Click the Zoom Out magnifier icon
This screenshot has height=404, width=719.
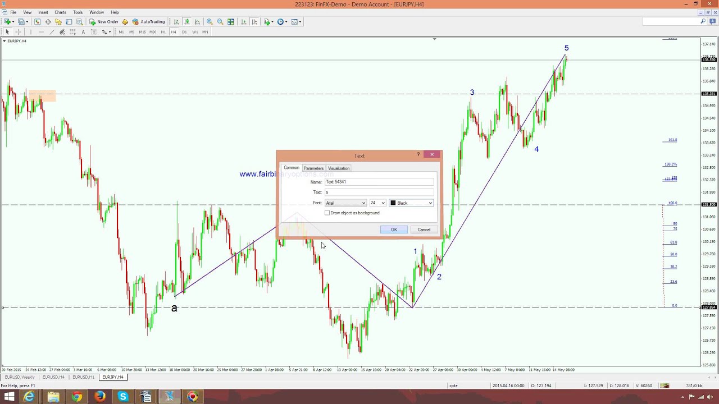220,22
